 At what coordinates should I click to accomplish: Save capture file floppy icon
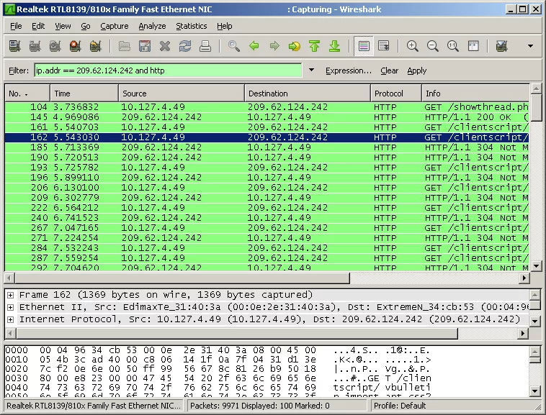click(145, 46)
